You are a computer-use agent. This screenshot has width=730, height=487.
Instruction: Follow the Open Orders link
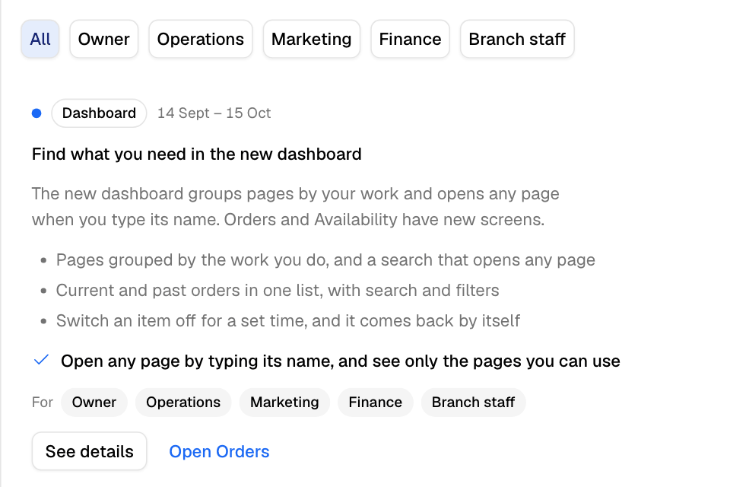click(x=219, y=451)
